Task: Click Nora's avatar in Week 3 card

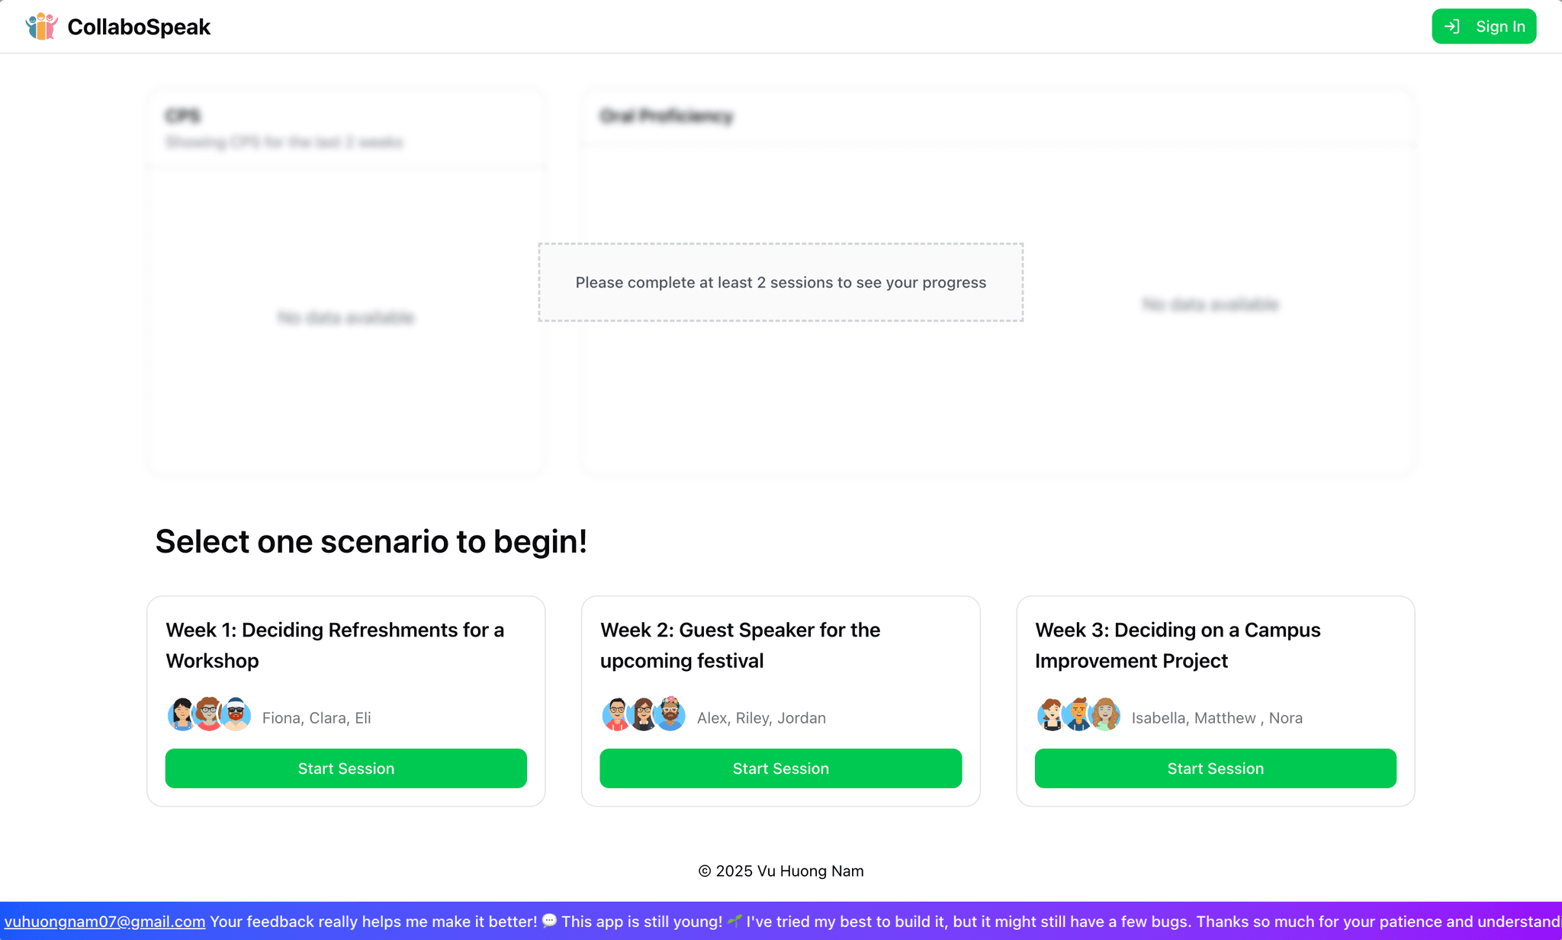Action: pos(1106,715)
